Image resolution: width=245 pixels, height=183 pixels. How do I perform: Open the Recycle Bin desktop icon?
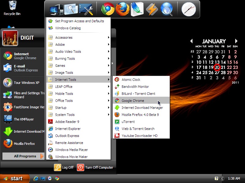[12, 8]
